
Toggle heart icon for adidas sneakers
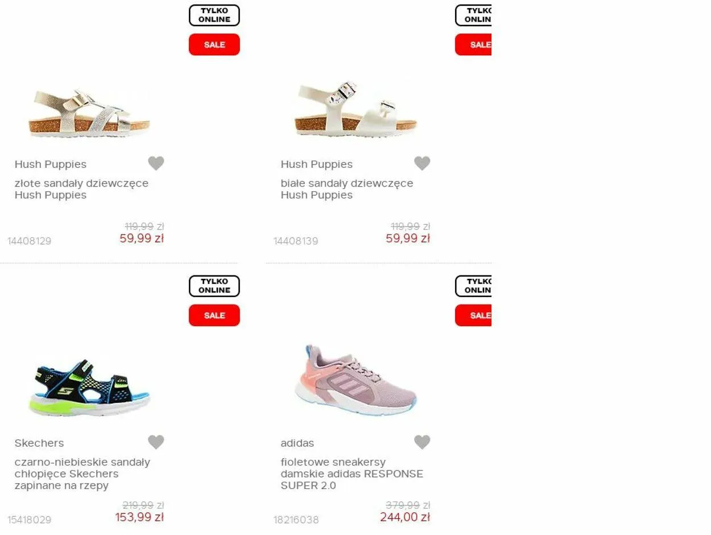pos(422,442)
